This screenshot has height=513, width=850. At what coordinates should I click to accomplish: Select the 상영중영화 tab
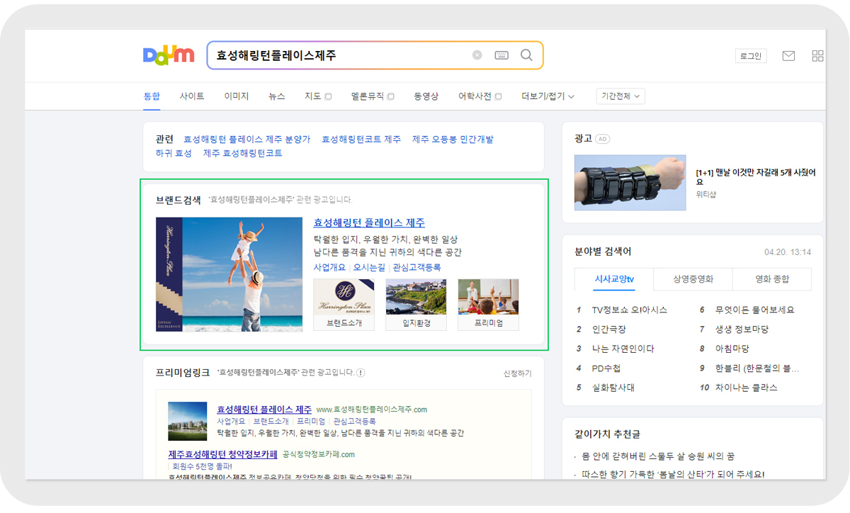click(693, 279)
